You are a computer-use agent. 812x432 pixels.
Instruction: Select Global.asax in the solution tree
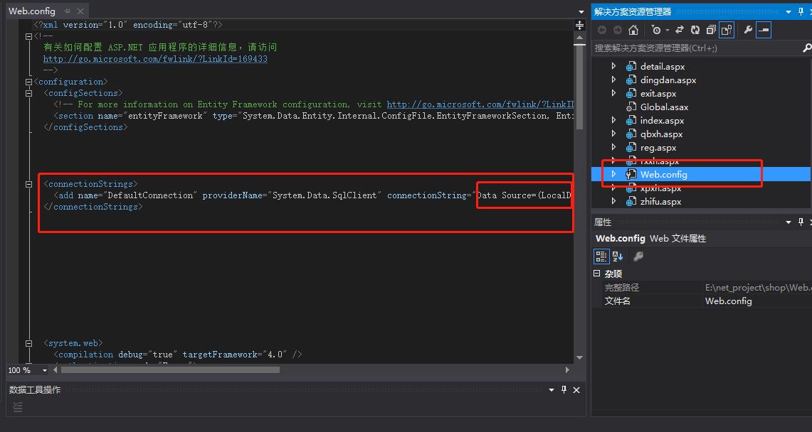click(665, 107)
